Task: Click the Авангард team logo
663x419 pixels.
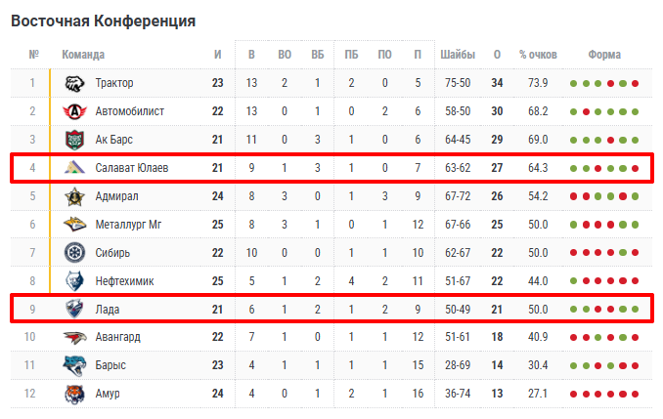Action: (75, 337)
